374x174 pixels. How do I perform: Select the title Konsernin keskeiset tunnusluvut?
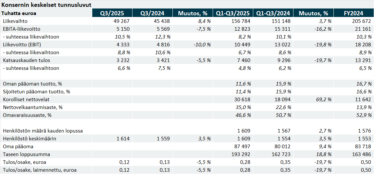[x=46, y=5]
